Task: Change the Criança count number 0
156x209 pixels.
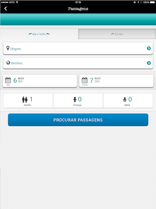Action: 80,99
